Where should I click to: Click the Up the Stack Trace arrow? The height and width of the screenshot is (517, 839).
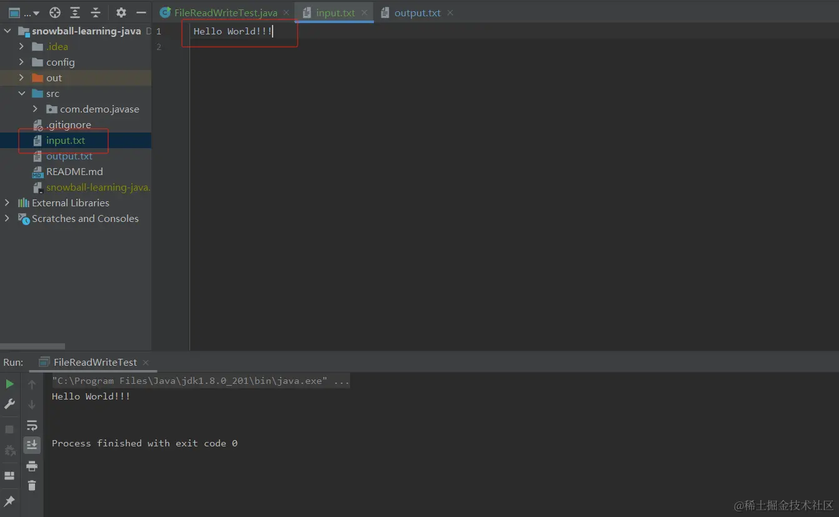(32, 384)
